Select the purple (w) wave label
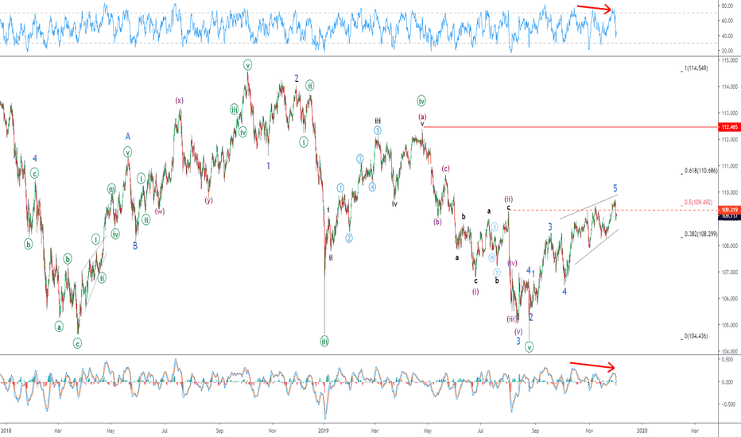Viewport: 741px width, 437px height. coord(160,211)
